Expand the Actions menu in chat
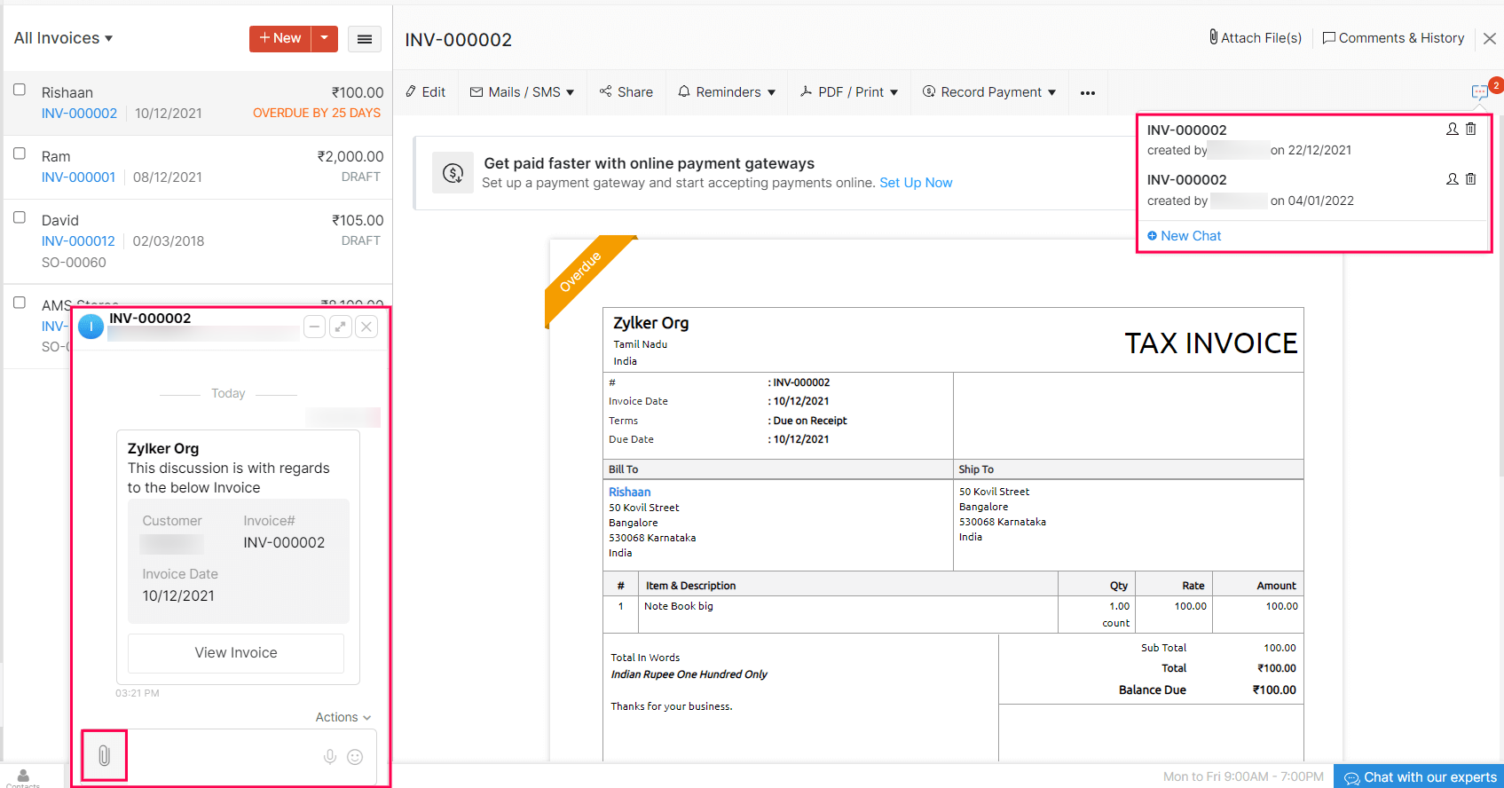The height and width of the screenshot is (788, 1504). coord(343,717)
